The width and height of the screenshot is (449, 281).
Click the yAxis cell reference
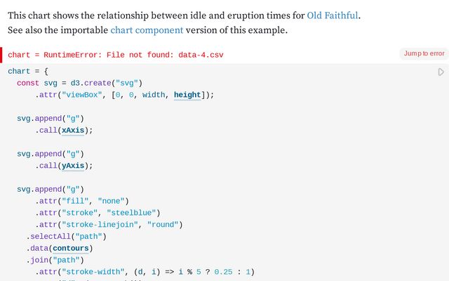point(75,166)
